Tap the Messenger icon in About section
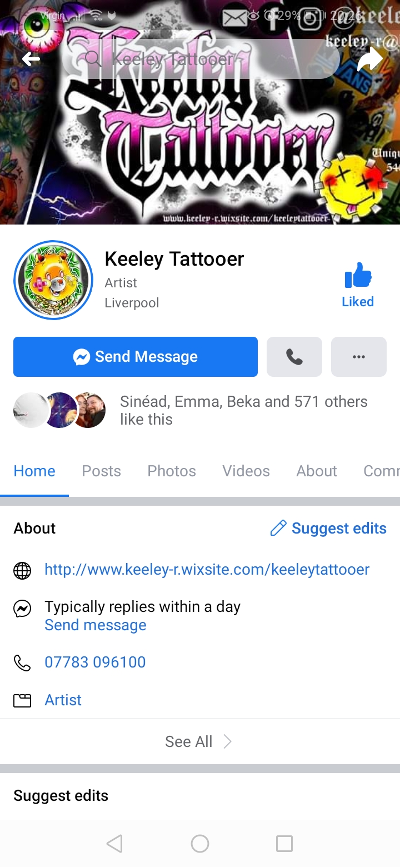The height and width of the screenshot is (867, 400). 22,610
